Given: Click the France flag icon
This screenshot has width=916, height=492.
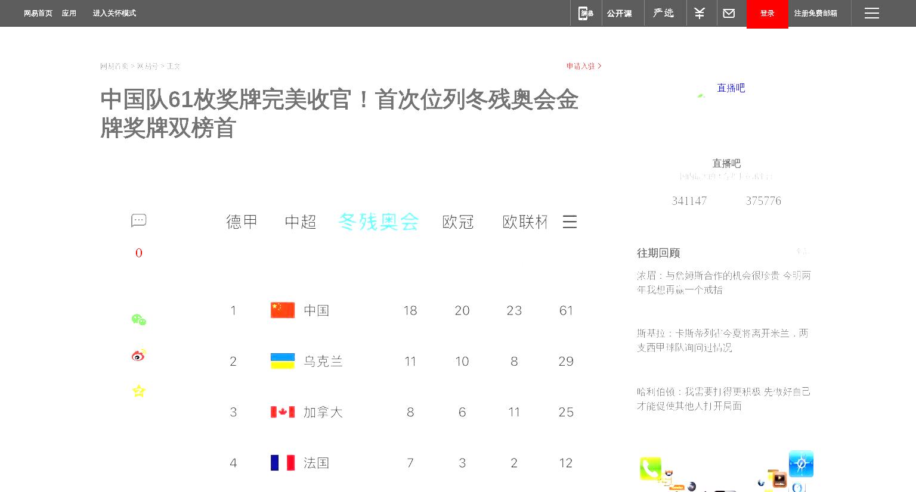Looking at the screenshot, I should (283, 463).
